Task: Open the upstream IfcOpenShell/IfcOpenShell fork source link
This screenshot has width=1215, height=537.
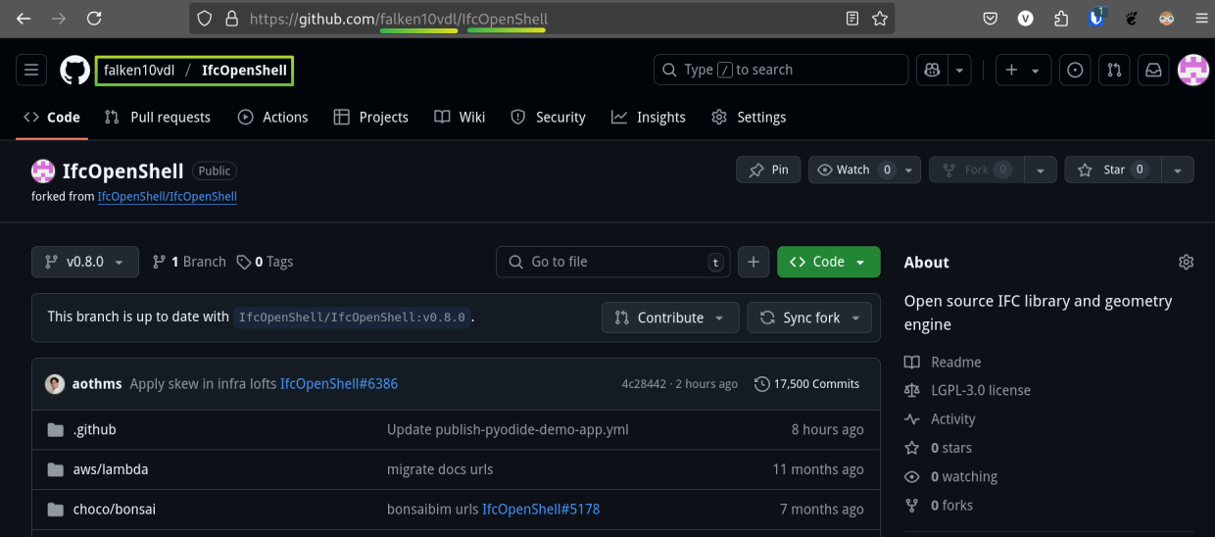Action: pyautogui.click(x=167, y=196)
